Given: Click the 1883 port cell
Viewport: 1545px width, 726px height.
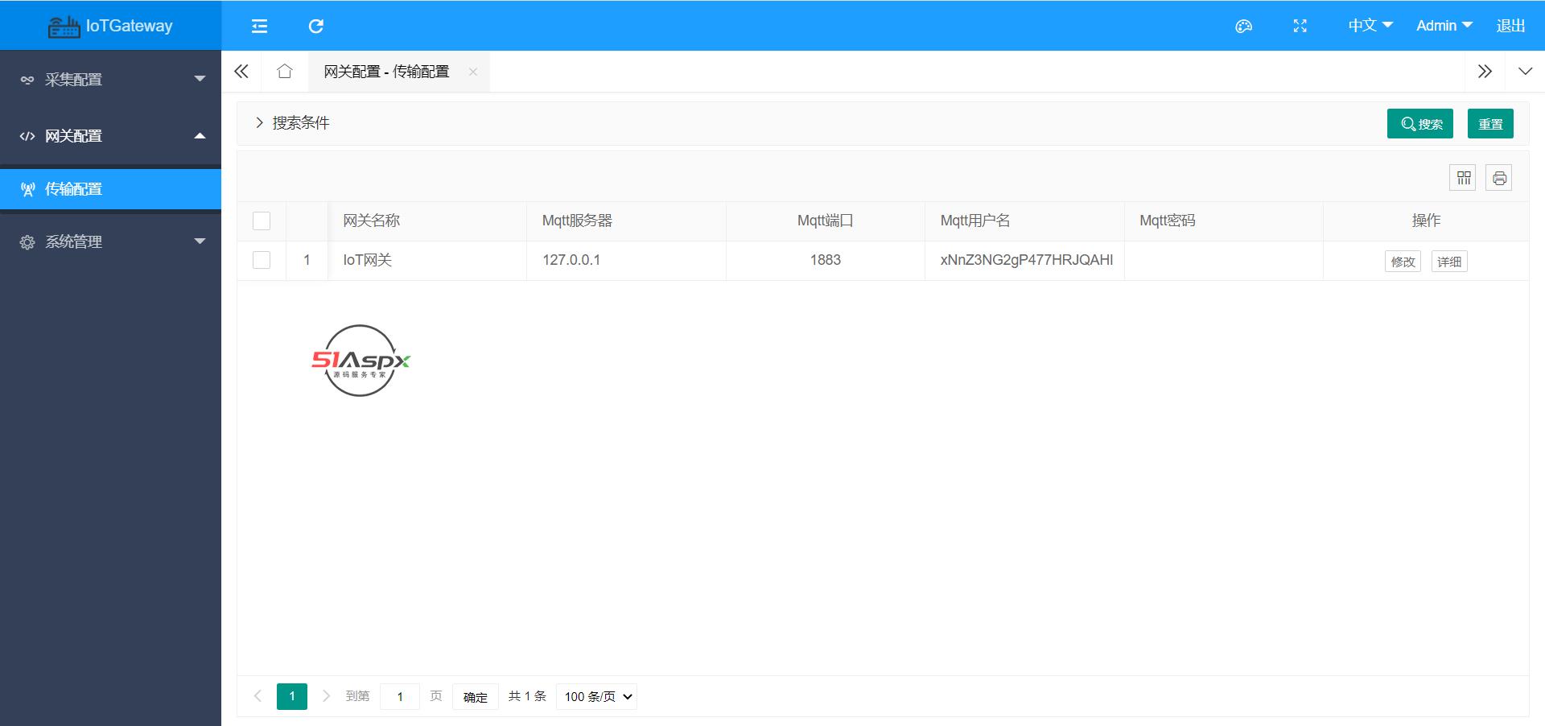Looking at the screenshot, I should point(826,260).
